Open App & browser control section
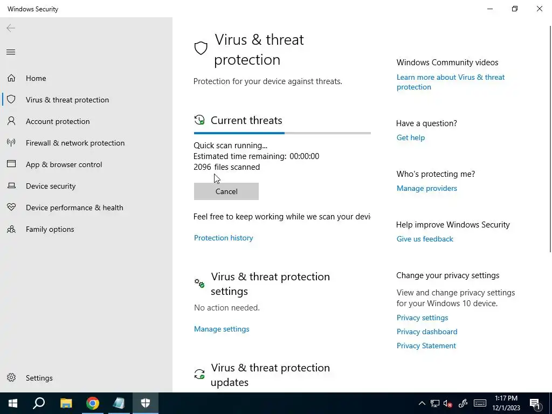This screenshot has height=414, width=552. [x=86, y=164]
